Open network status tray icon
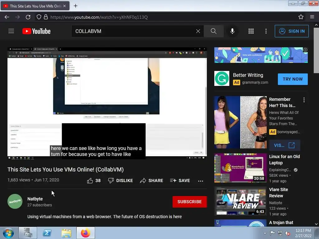 click(280, 233)
